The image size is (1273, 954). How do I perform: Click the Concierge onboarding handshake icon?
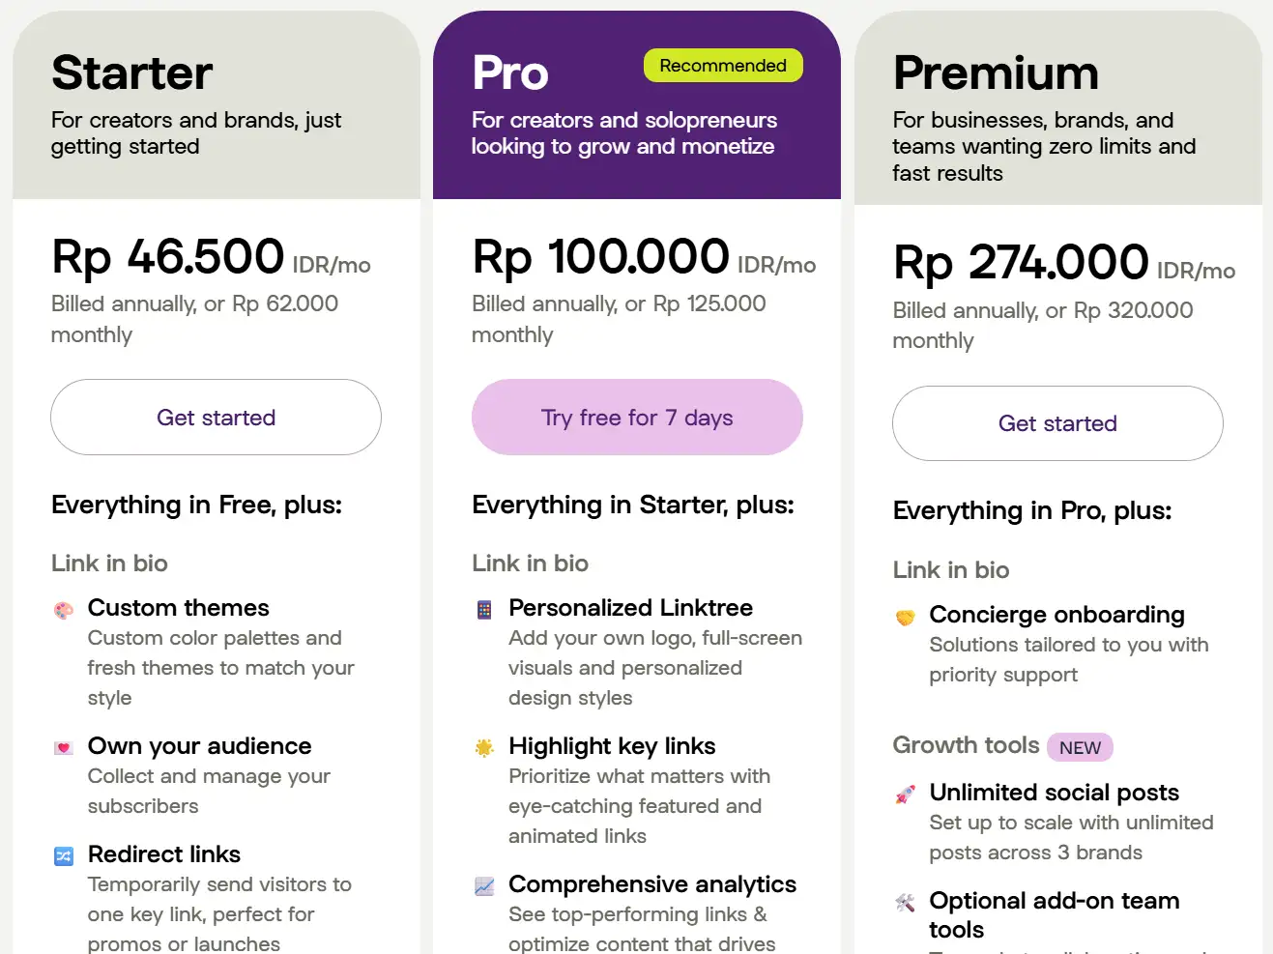coord(905,617)
